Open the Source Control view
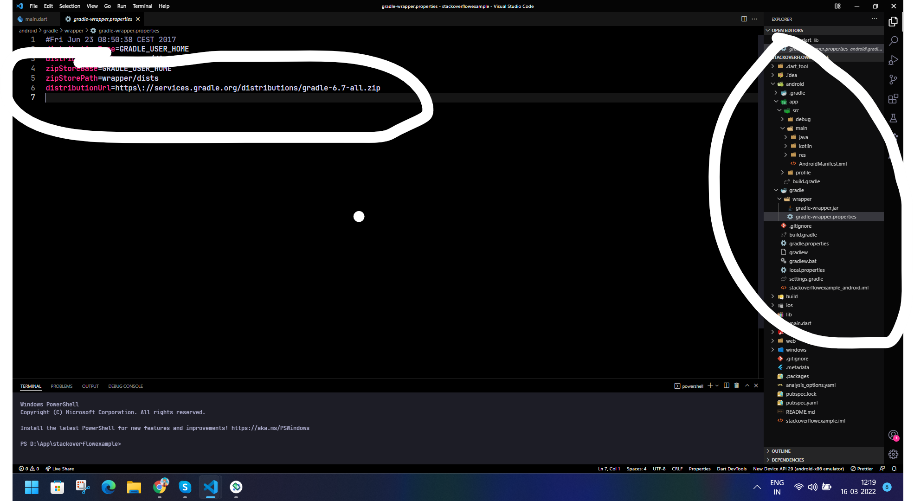The width and height of the screenshot is (914, 501). click(893, 80)
